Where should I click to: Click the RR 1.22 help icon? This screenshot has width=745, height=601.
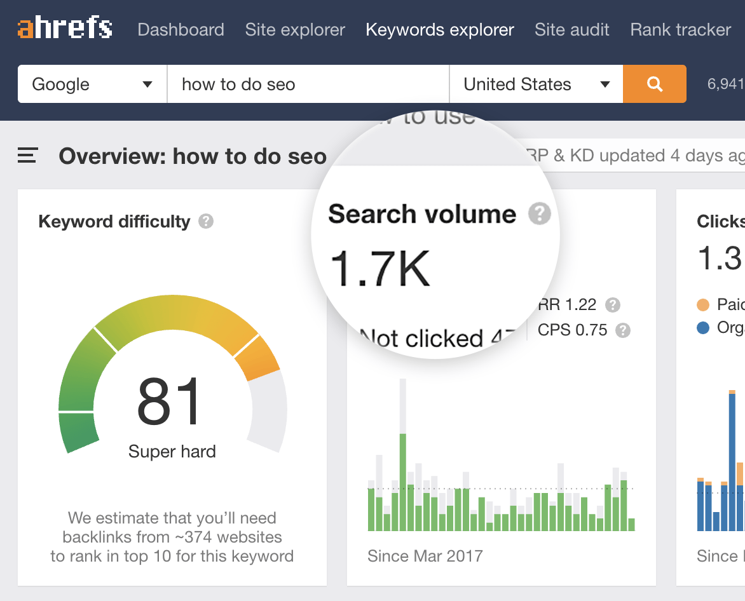[x=612, y=305]
